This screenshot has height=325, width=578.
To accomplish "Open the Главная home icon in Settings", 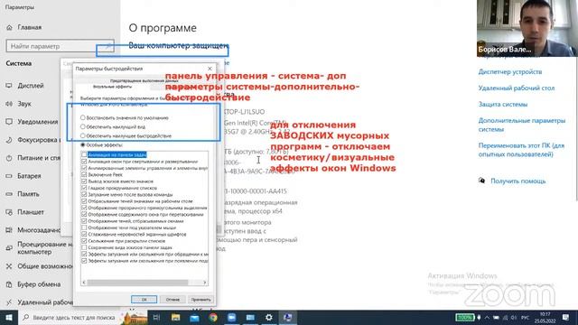I will (x=10, y=27).
